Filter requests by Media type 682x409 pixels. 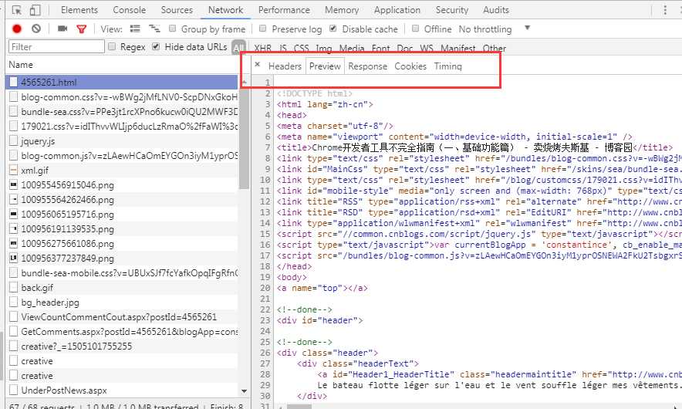click(x=352, y=48)
